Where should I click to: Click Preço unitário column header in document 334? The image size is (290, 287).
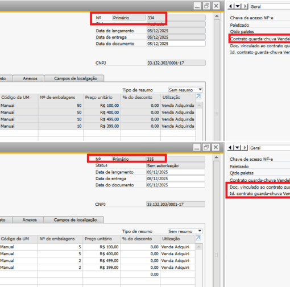click(x=102, y=98)
